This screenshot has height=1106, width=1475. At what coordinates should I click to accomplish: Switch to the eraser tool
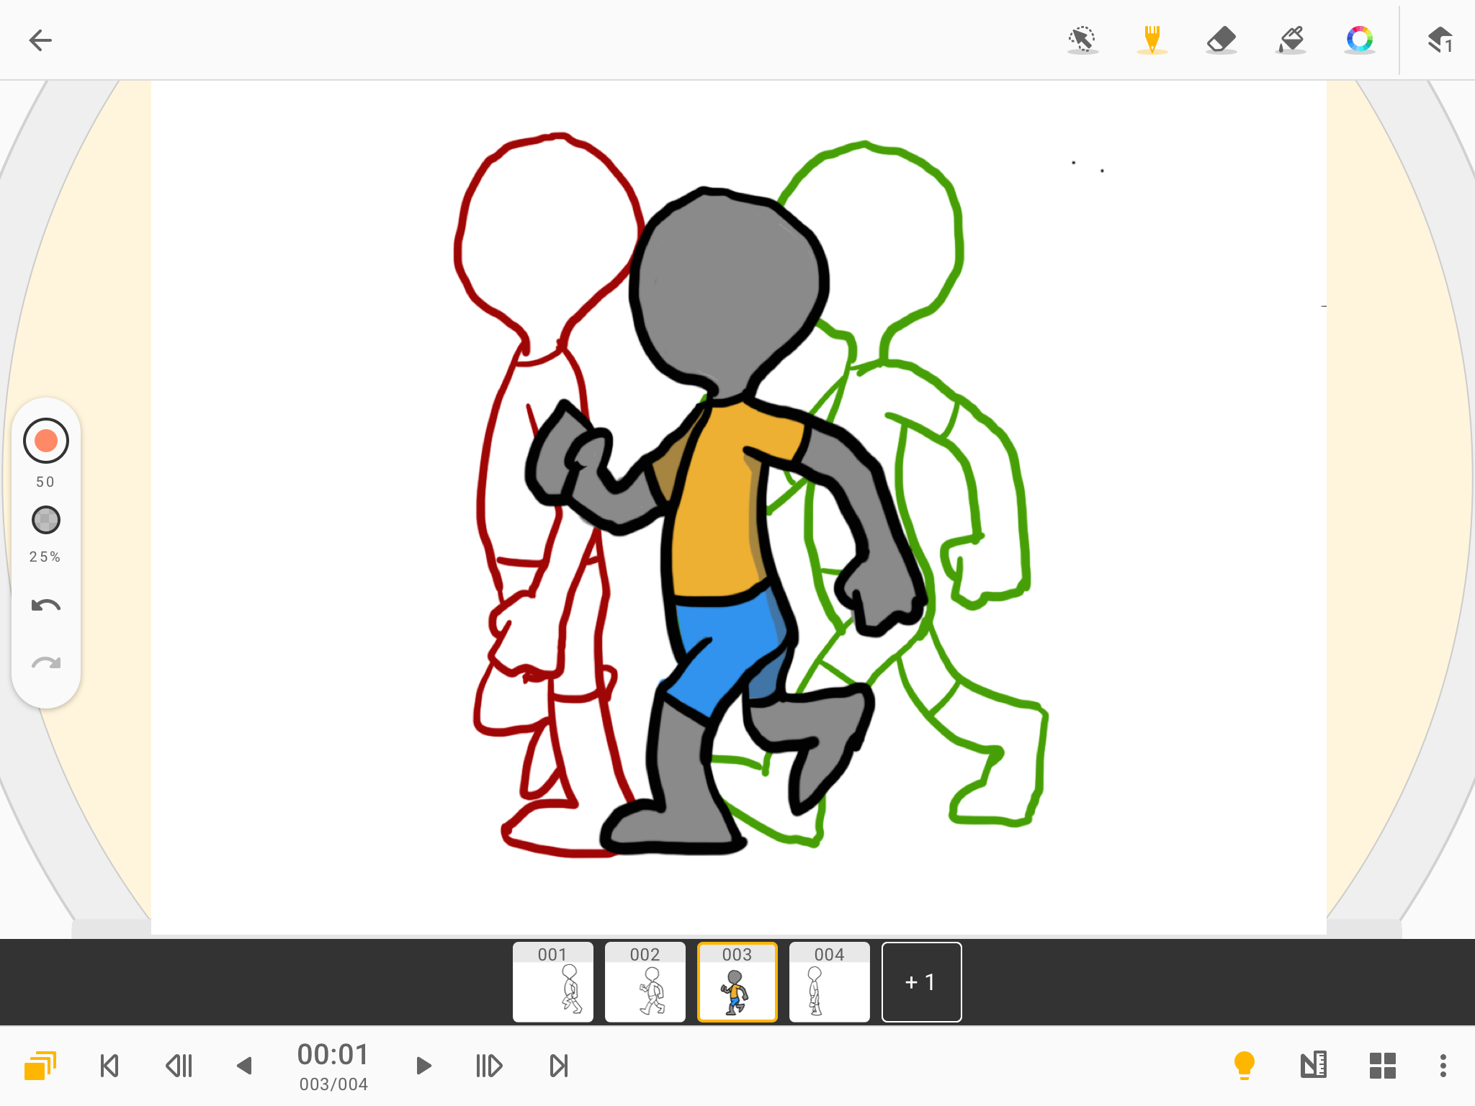[1221, 40]
